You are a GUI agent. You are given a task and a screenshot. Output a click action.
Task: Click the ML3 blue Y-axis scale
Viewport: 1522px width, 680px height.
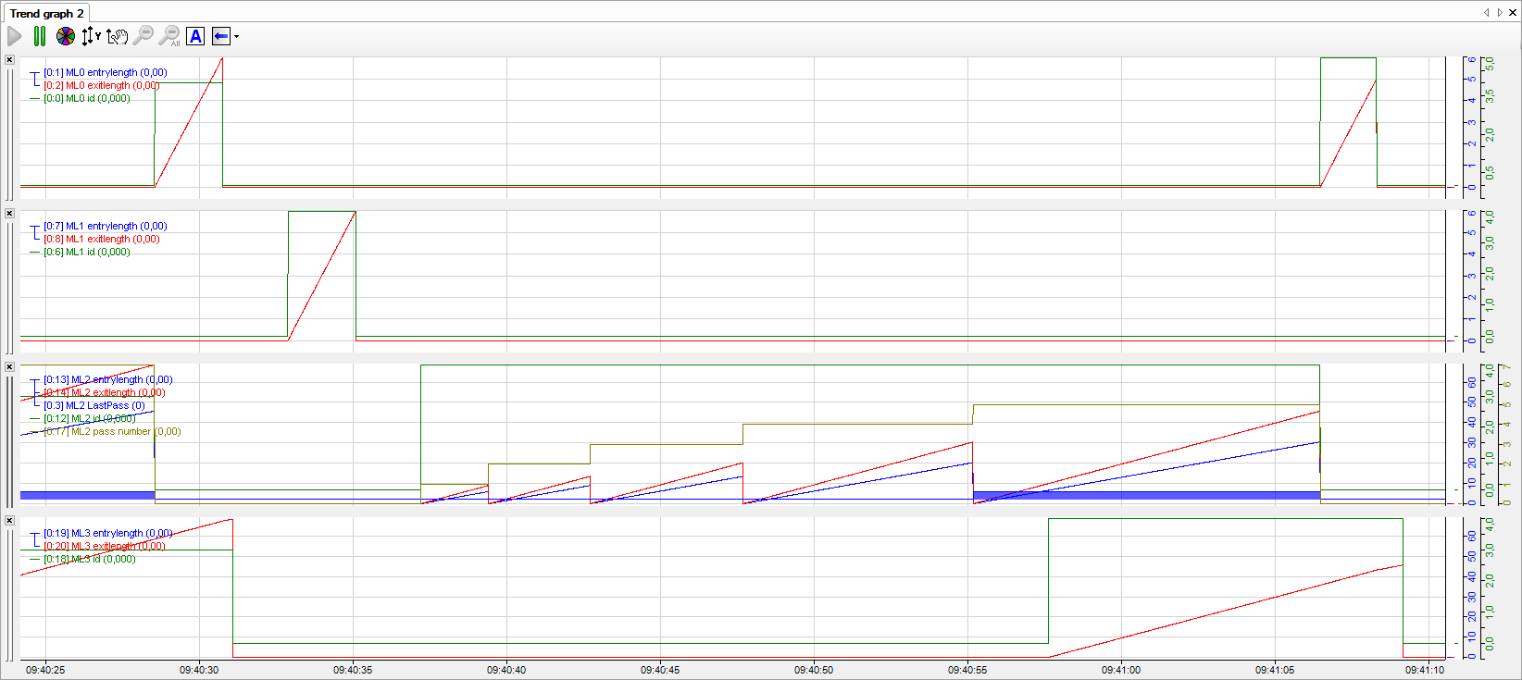tap(1471, 587)
